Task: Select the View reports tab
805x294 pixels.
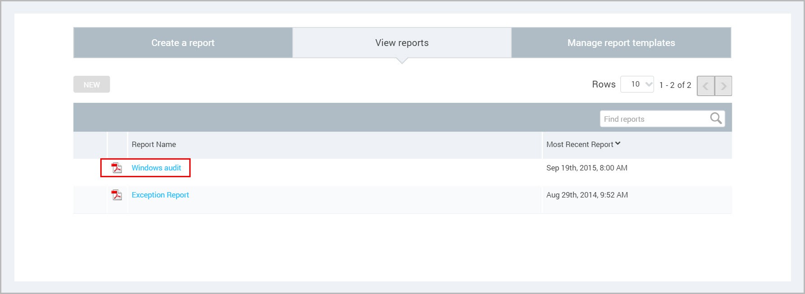Action: (402, 43)
